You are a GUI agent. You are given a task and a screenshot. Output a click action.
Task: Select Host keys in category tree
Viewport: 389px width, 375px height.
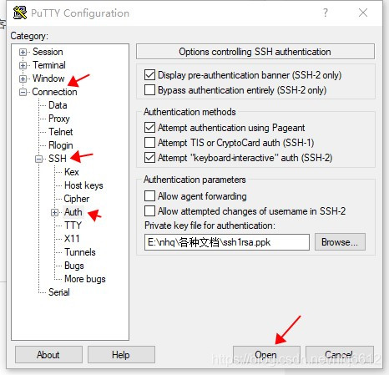(x=83, y=185)
